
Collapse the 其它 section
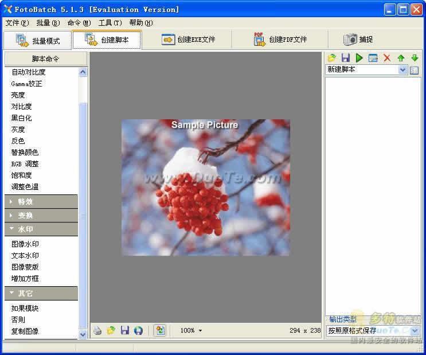(41, 293)
